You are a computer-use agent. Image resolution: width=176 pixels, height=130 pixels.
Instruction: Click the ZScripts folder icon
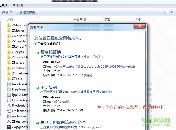click(9, 52)
